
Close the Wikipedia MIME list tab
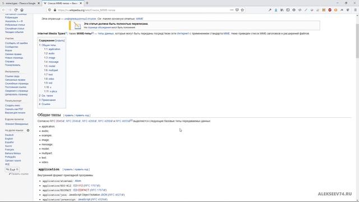tap(81, 3)
